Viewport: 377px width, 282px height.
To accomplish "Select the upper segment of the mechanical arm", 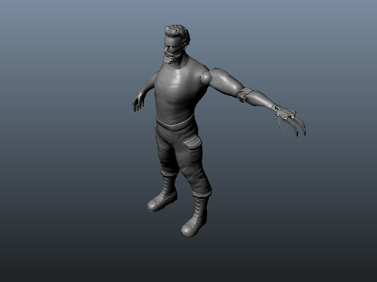I will coord(223,81).
